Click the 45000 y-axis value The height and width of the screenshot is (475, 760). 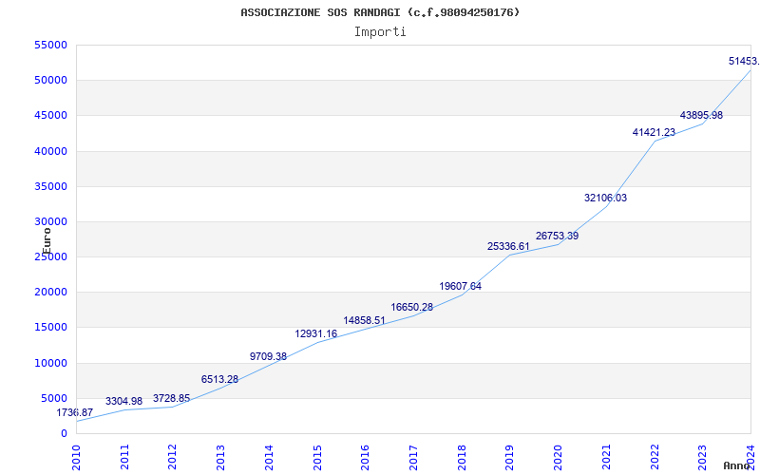[51, 115]
